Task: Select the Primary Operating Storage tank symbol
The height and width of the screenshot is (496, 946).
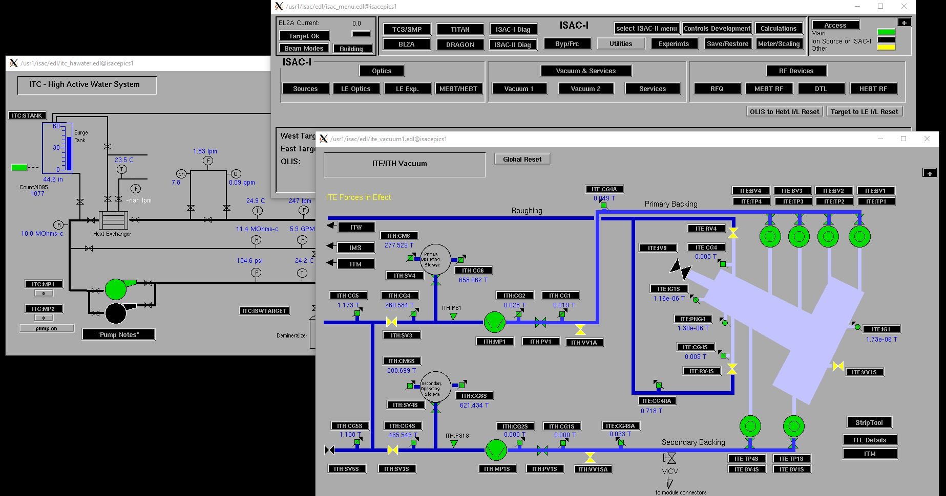Action: [435, 259]
